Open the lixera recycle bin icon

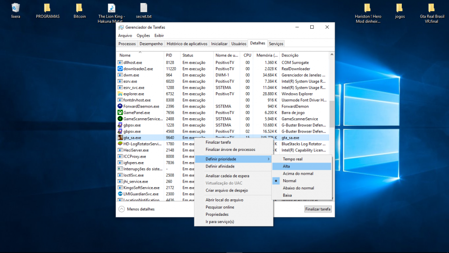[x=16, y=8]
